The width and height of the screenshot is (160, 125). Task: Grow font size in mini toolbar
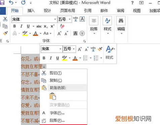pyautogui.click(x=80, y=49)
